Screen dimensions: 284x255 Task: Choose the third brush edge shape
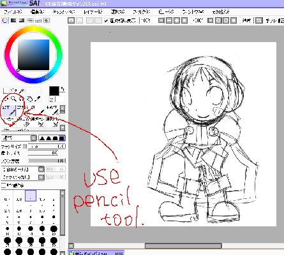click(x=55, y=138)
